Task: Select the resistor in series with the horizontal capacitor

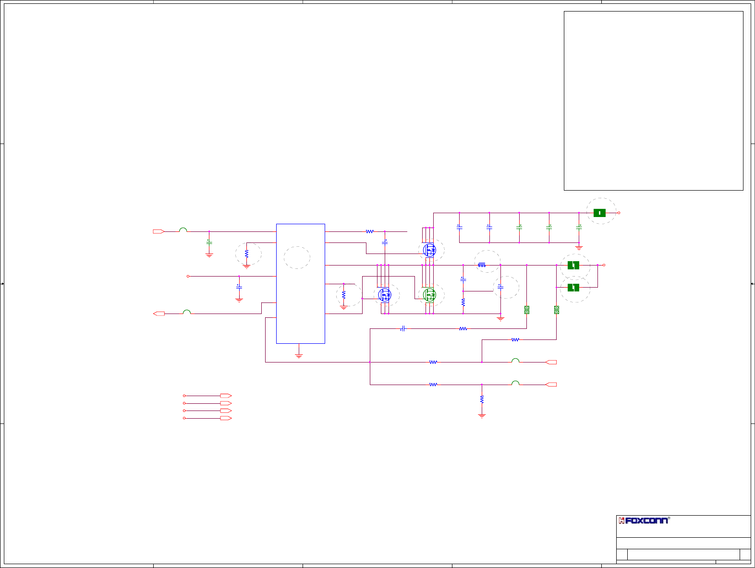Action: coord(463,329)
